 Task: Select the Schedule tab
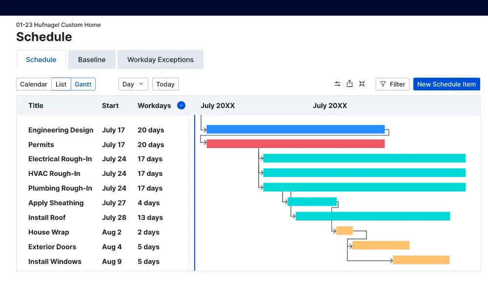coord(41,60)
